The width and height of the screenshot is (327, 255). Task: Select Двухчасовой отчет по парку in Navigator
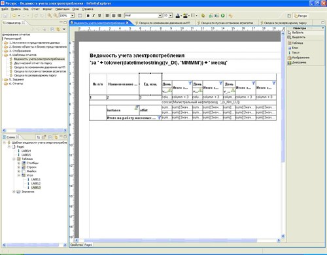(x=33, y=63)
